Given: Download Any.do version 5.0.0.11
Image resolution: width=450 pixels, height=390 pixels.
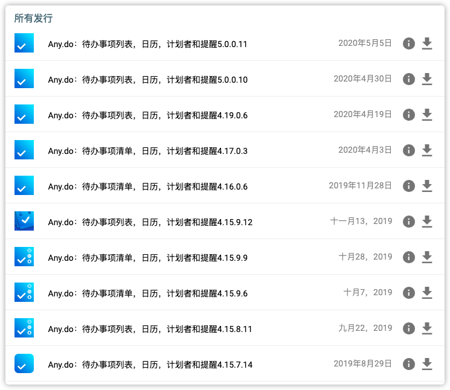Looking at the screenshot, I should pyautogui.click(x=427, y=43).
